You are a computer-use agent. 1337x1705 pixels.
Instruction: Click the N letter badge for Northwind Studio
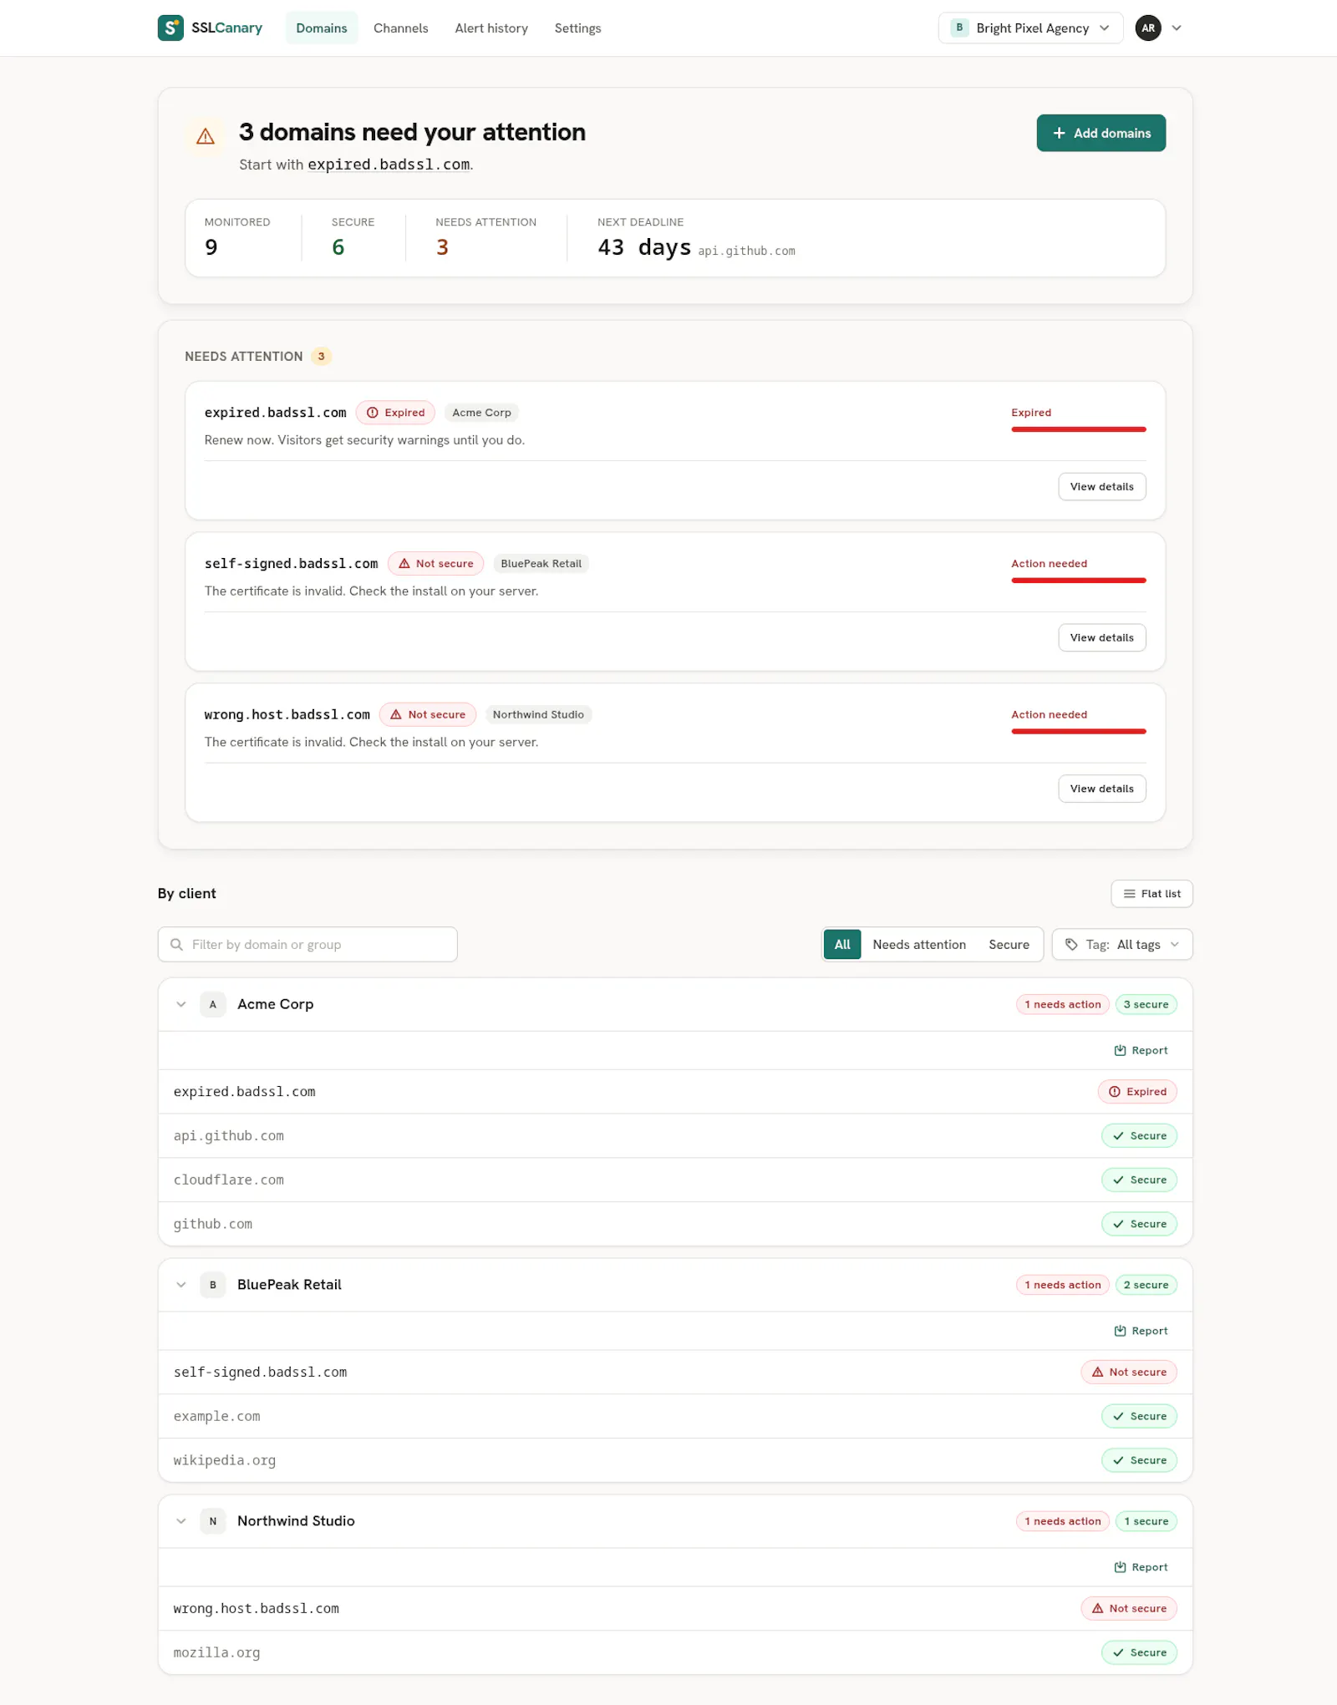213,1521
